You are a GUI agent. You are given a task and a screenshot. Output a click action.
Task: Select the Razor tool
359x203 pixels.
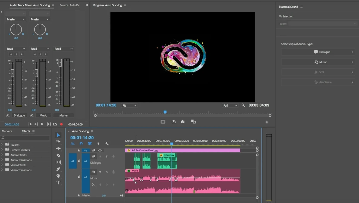(58, 155)
